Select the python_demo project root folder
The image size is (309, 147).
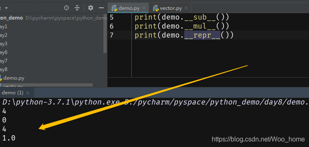click(x=11, y=18)
